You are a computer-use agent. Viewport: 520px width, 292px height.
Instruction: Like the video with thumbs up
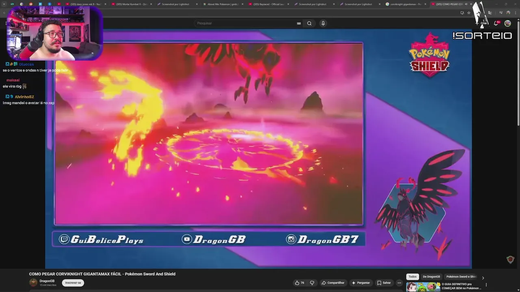click(299, 283)
